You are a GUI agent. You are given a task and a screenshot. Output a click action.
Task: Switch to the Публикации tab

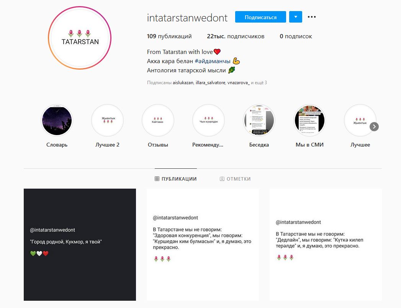176,179
